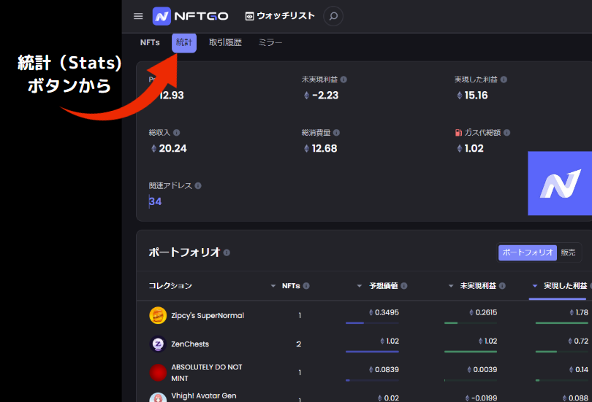Open ABSOLUTELY DO NOT MINT collection
This screenshot has width=592, height=402.
[207, 373]
